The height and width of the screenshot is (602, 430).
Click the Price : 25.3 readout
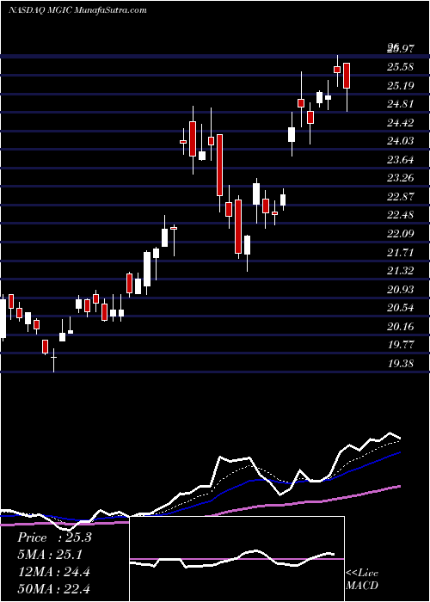click(x=54, y=537)
